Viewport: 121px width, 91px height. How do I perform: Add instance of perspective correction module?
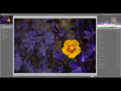coord(117,63)
